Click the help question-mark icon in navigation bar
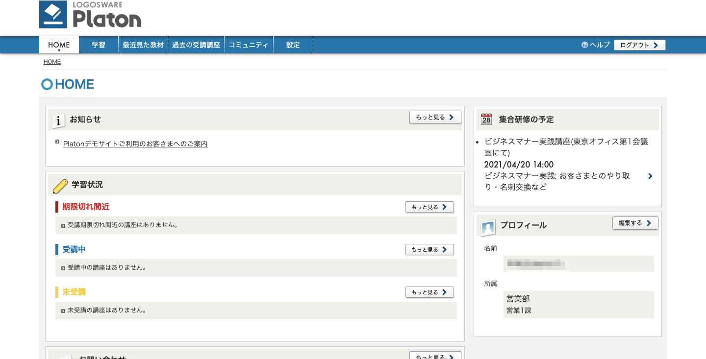Viewport: 706px width, 359px height. [x=584, y=45]
